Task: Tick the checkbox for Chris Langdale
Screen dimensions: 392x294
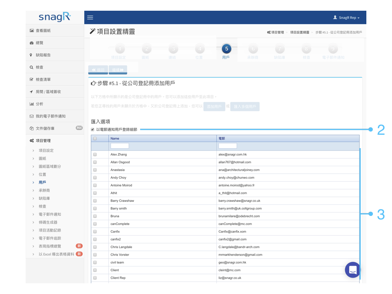Action: click(x=95, y=247)
